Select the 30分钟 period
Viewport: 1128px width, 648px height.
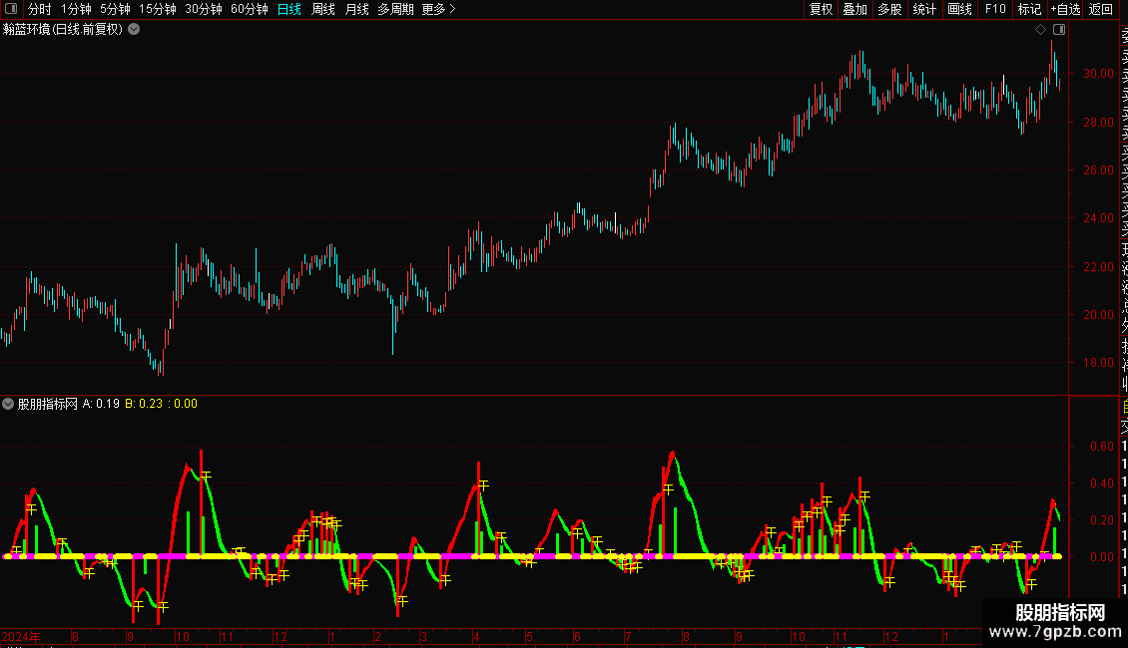pyautogui.click(x=204, y=9)
